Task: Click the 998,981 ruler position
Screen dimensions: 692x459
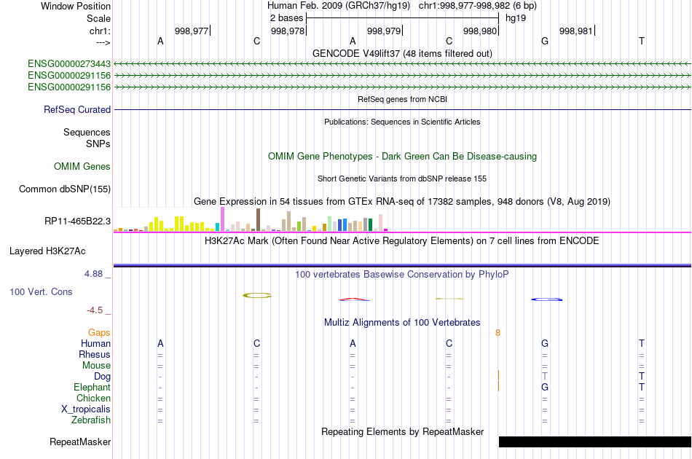Action: 576,31
